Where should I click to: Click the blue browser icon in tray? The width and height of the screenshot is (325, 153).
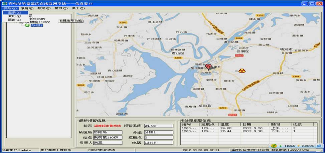[319, 146]
